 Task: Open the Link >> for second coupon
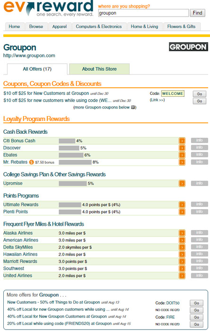click(x=157, y=100)
